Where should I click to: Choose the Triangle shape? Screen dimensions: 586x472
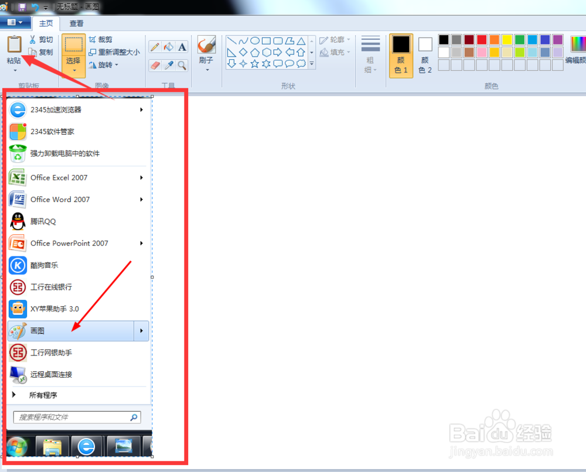click(301, 41)
